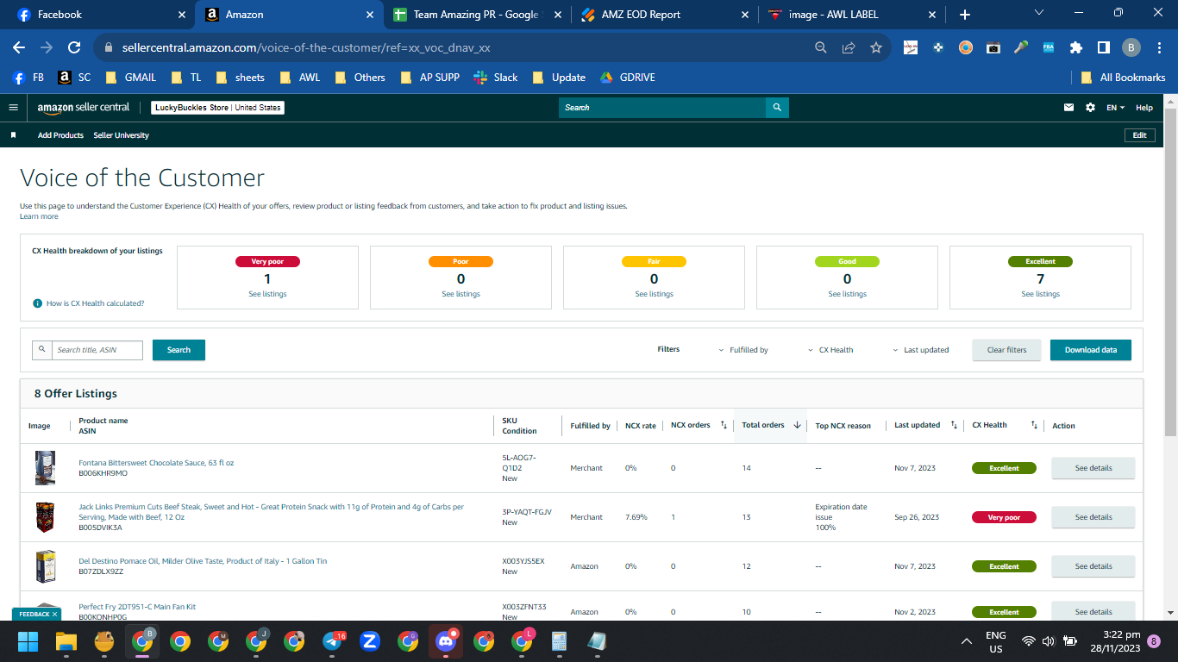Image resolution: width=1178 pixels, height=662 pixels.
Task: Go back using the browser back arrow
Action: pos(19,47)
